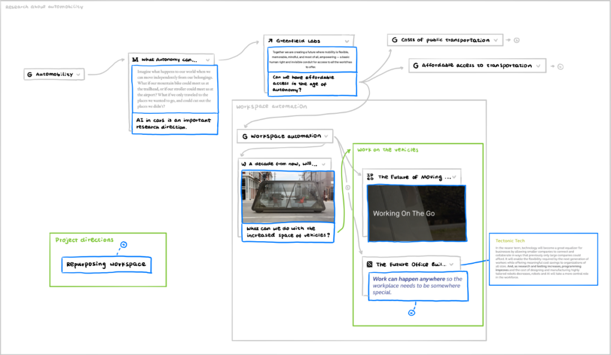
Task: Click the Medium icon on What Autonomy can node
Action: pyautogui.click(x=135, y=59)
